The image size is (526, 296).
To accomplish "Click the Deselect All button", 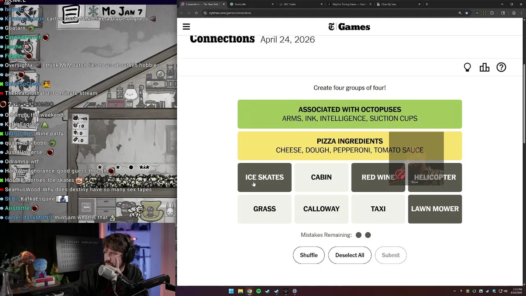I will pos(350,255).
